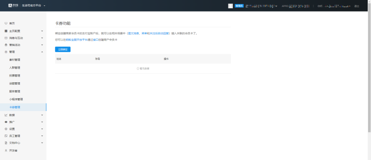This screenshot has height=160, width=371.
Task: Click the account avatar thumbnail in header
Action: click(x=230, y=6)
